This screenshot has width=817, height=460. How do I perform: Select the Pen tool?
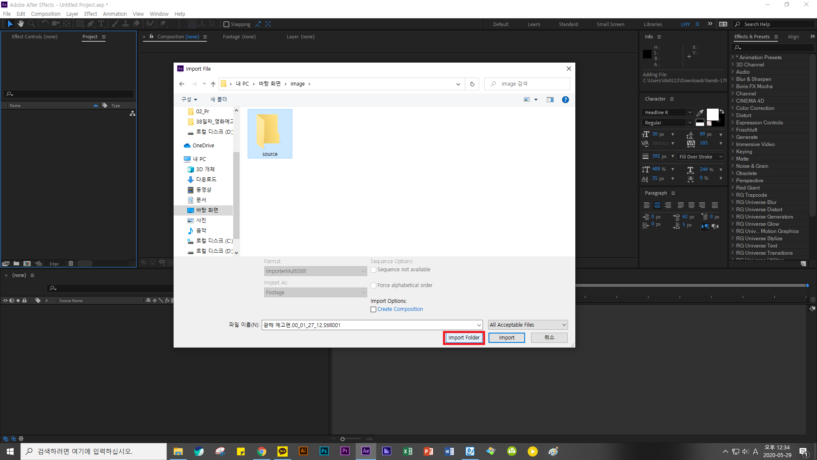(91, 24)
